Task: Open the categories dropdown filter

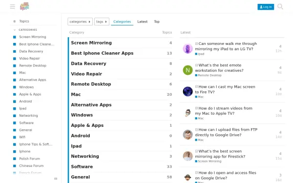Action: [x=80, y=21]
